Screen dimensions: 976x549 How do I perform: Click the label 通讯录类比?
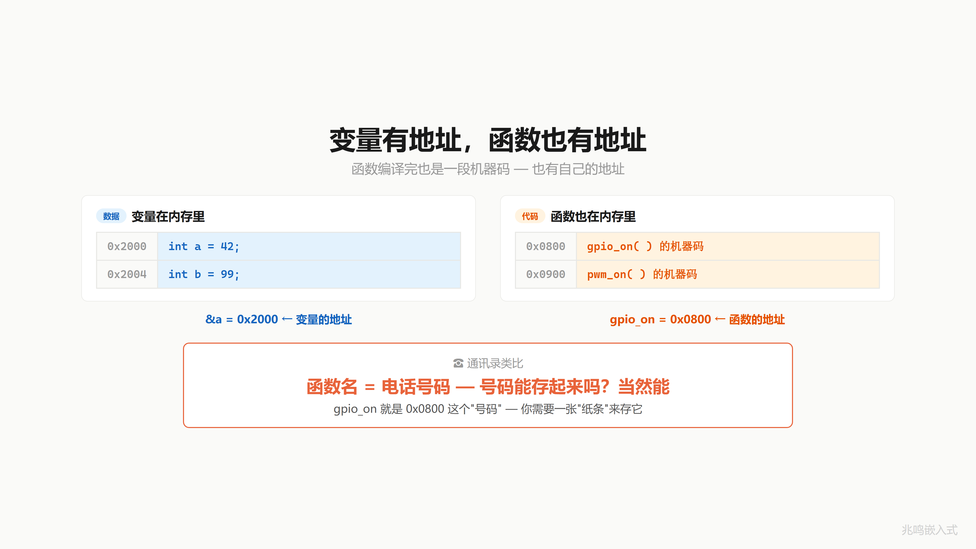click(x=495, y=363)
